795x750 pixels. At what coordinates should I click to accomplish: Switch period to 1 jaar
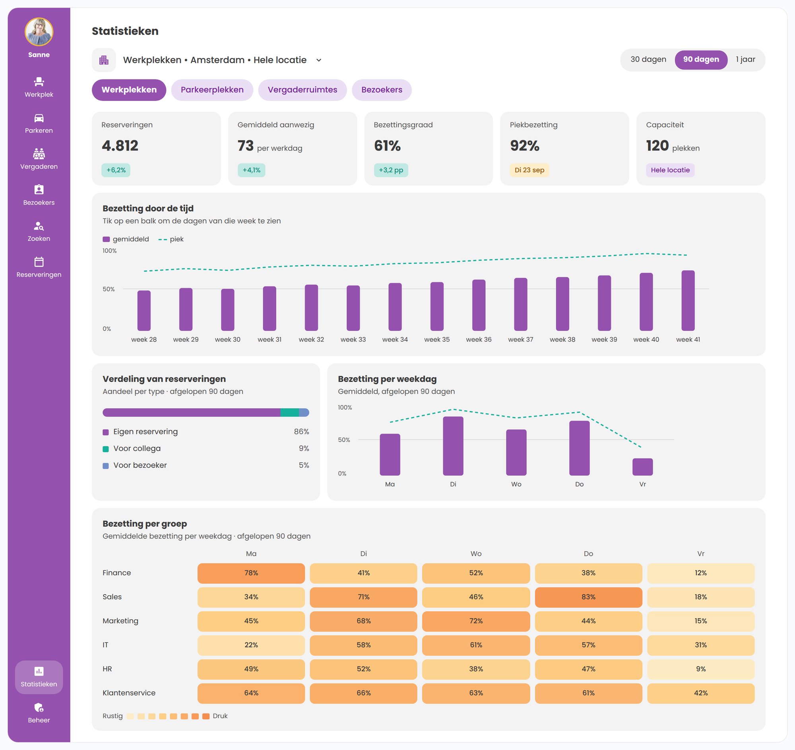(745, 60)
